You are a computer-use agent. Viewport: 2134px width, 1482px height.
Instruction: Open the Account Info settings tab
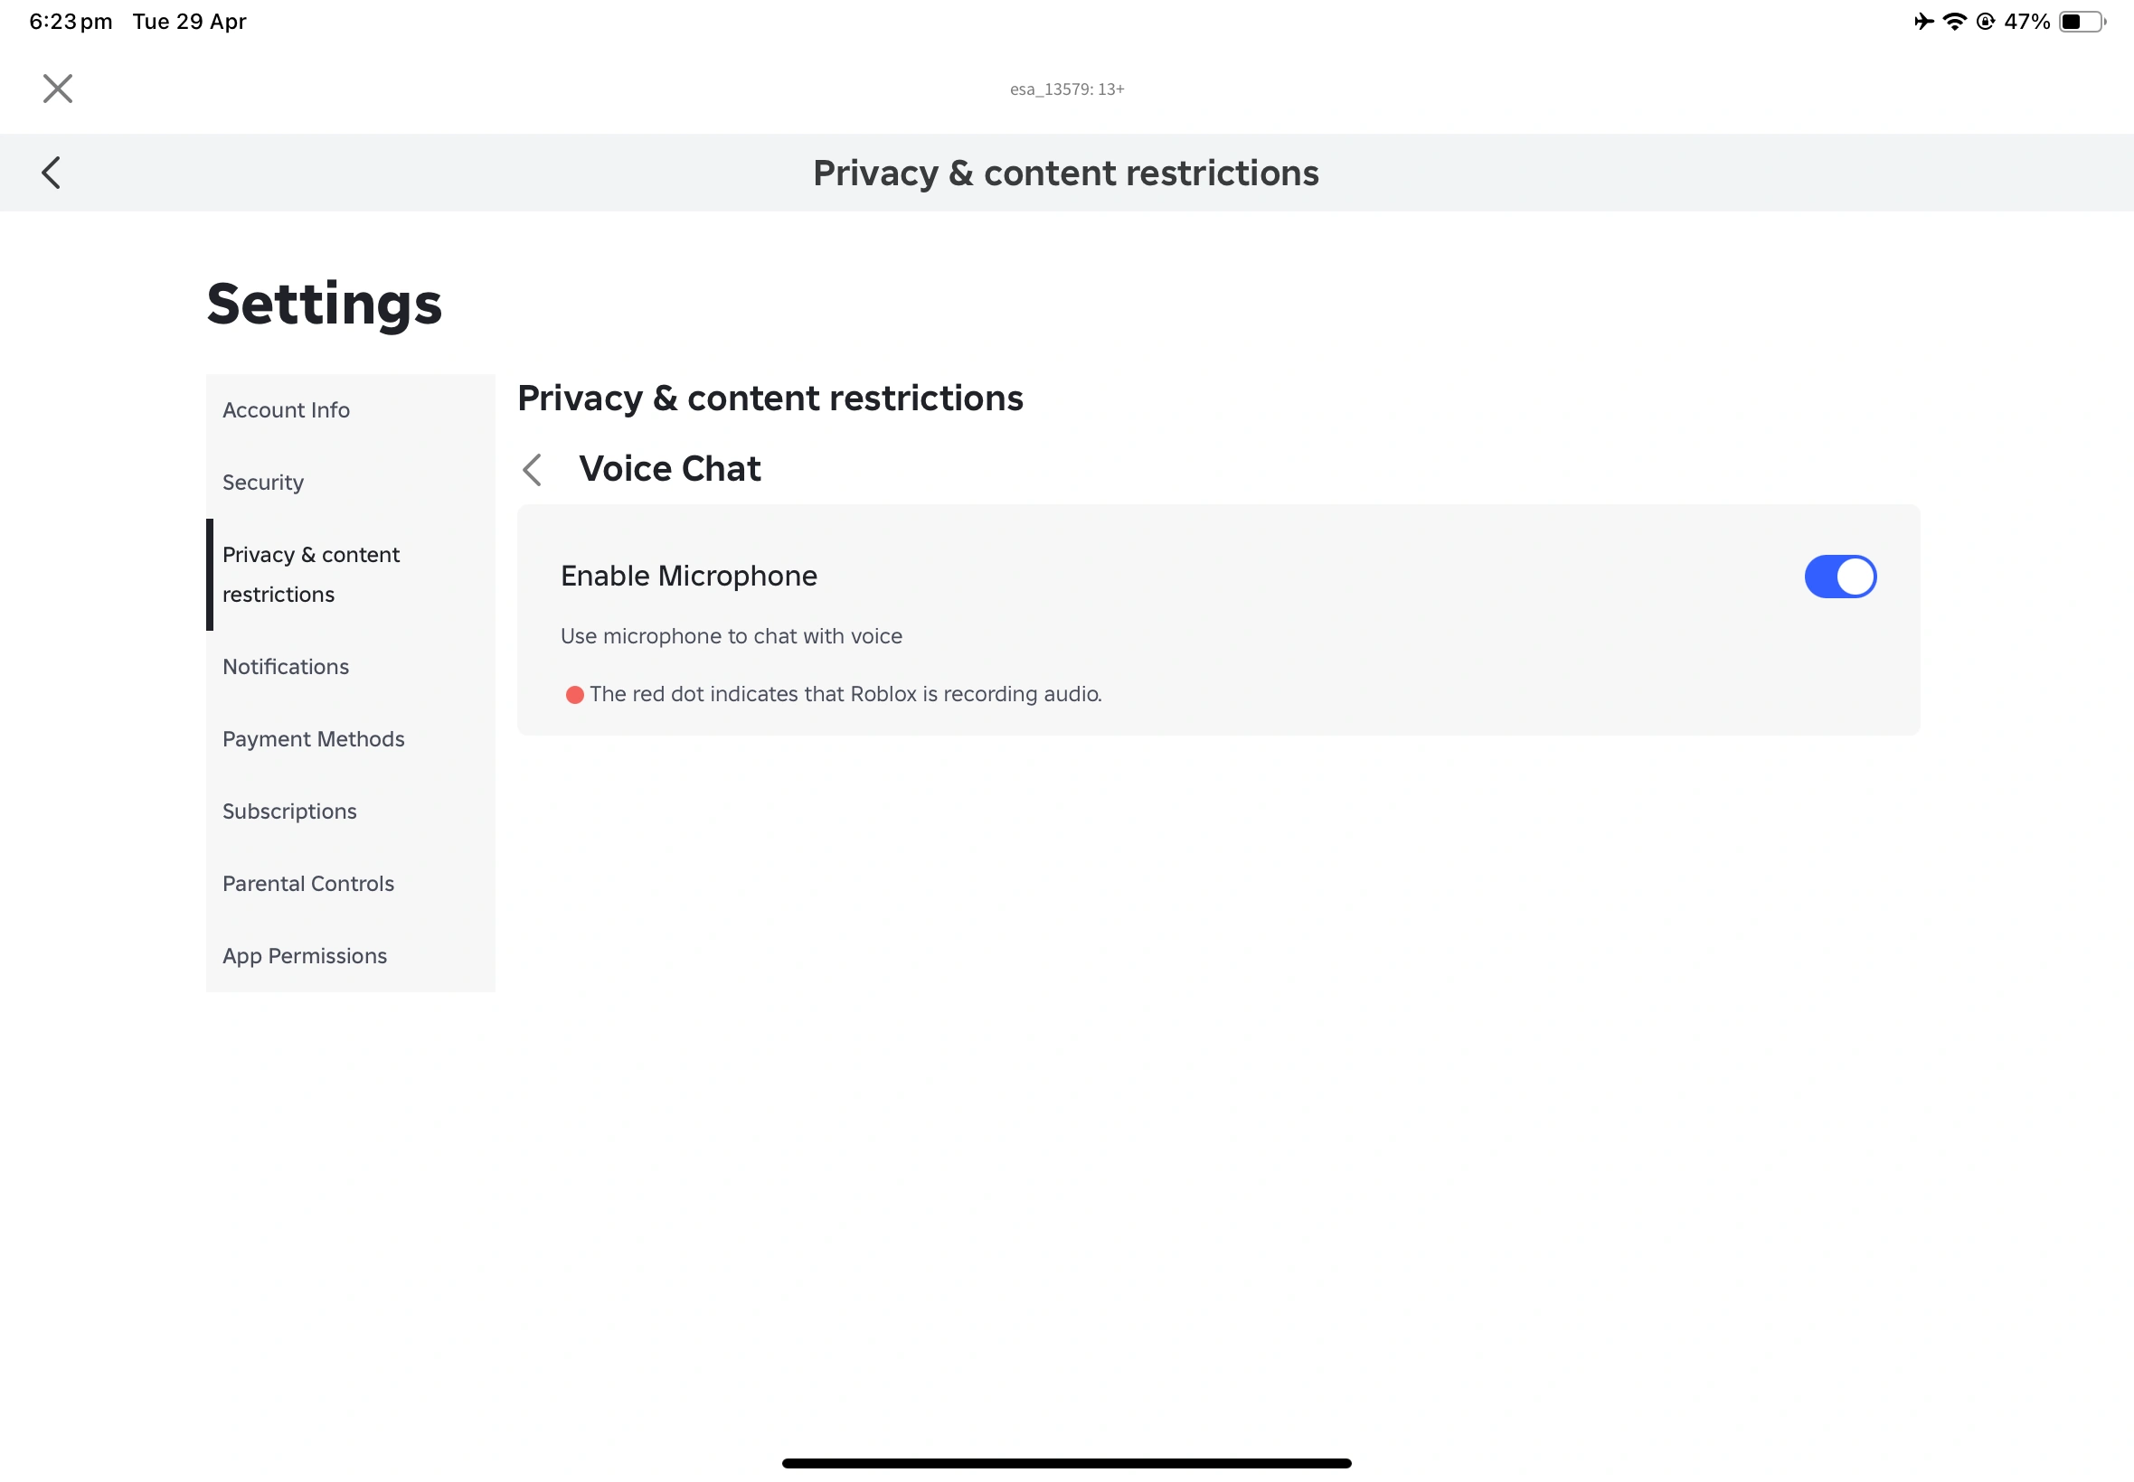286,410
